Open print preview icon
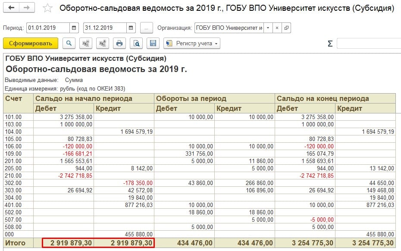 (136, 43)
